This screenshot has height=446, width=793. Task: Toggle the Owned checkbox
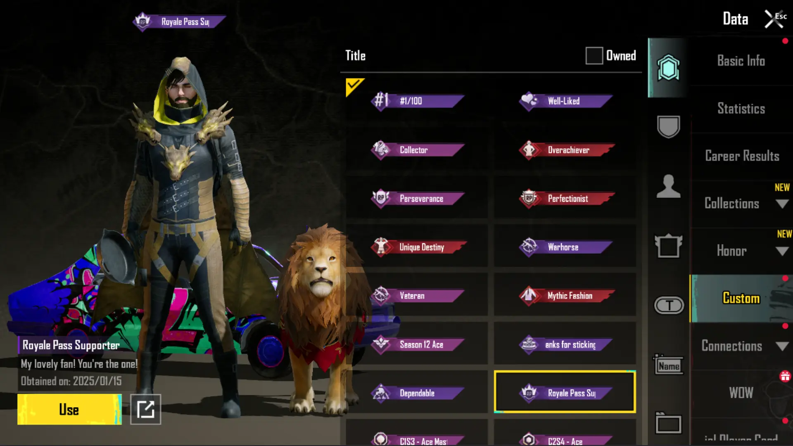(x=594, y=56)
